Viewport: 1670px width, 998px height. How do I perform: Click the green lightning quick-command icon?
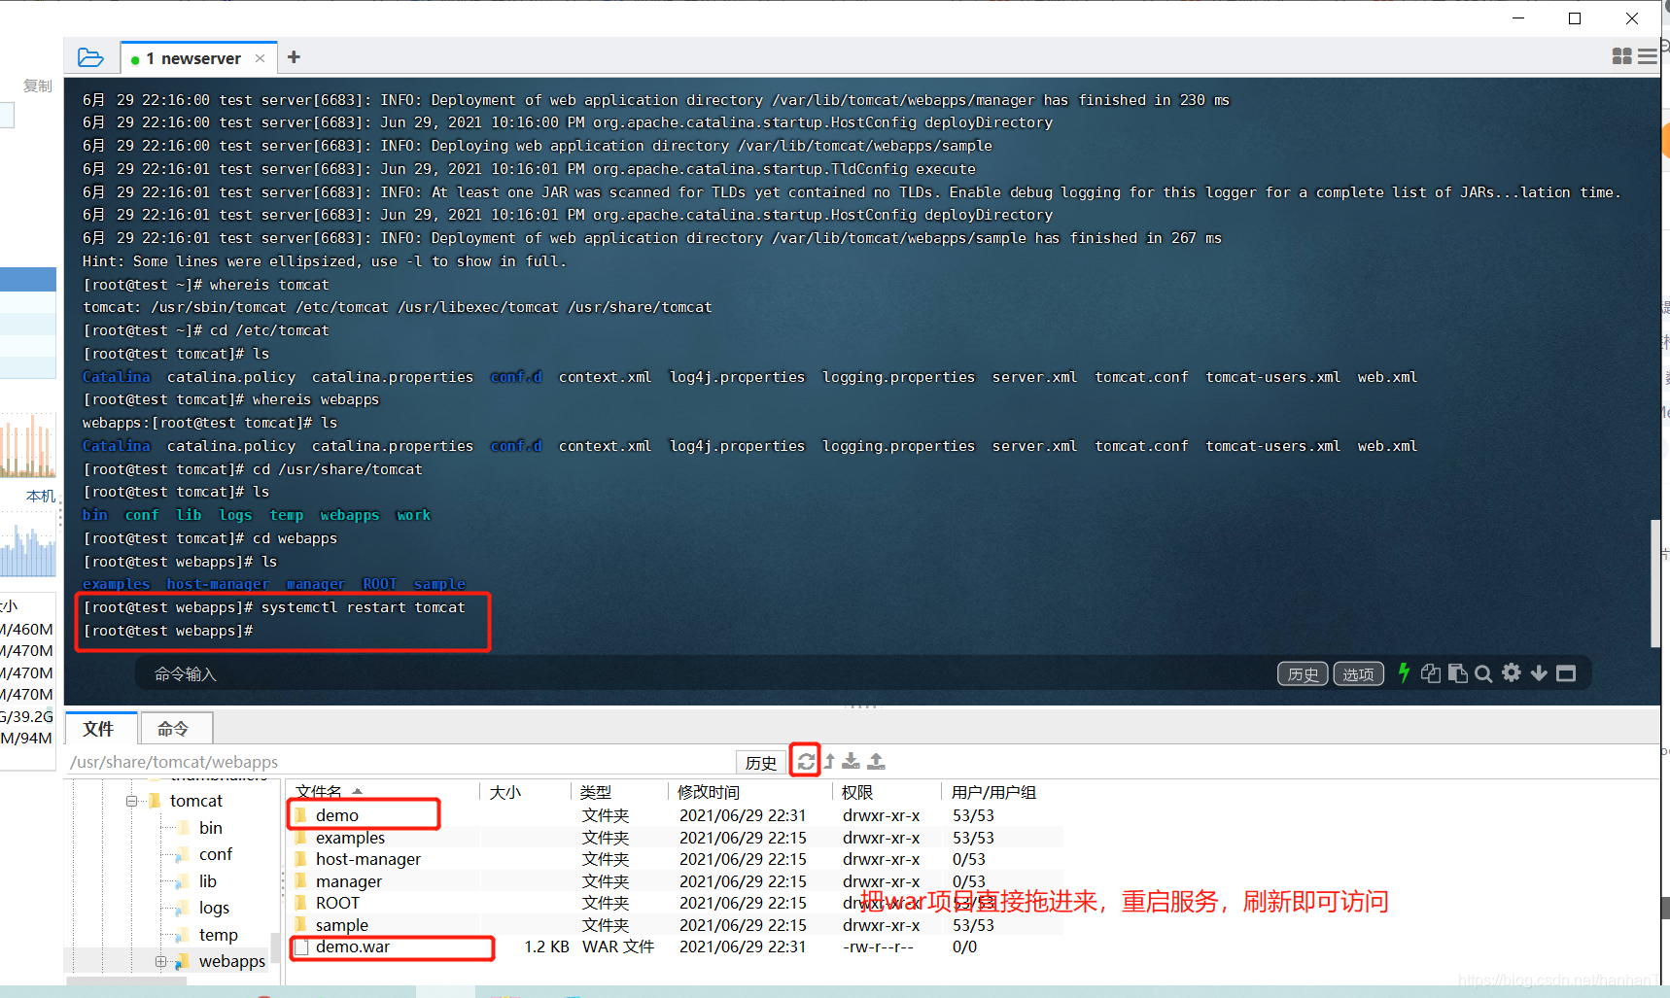coord(1404,672)
